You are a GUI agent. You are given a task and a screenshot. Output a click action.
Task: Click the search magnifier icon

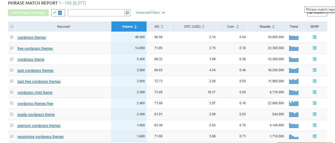tap(127, 13)
